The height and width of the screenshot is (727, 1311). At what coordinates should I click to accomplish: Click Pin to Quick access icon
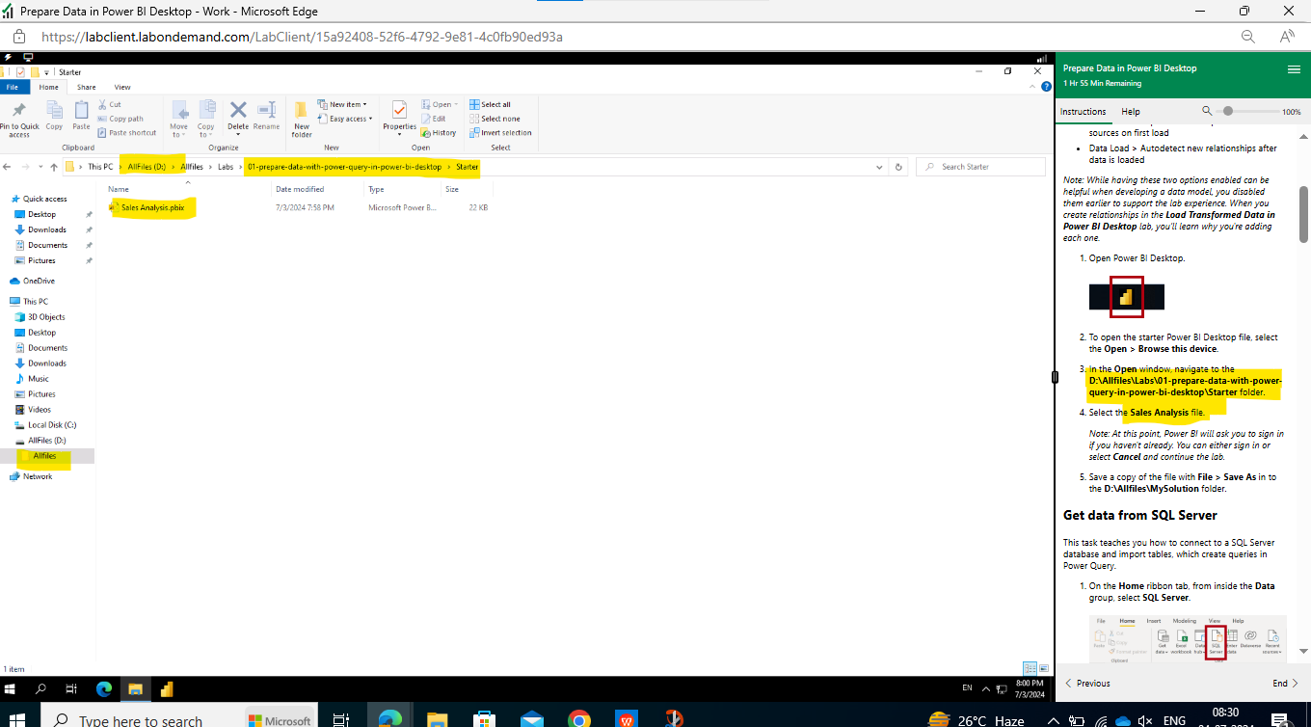pos(19,111)
